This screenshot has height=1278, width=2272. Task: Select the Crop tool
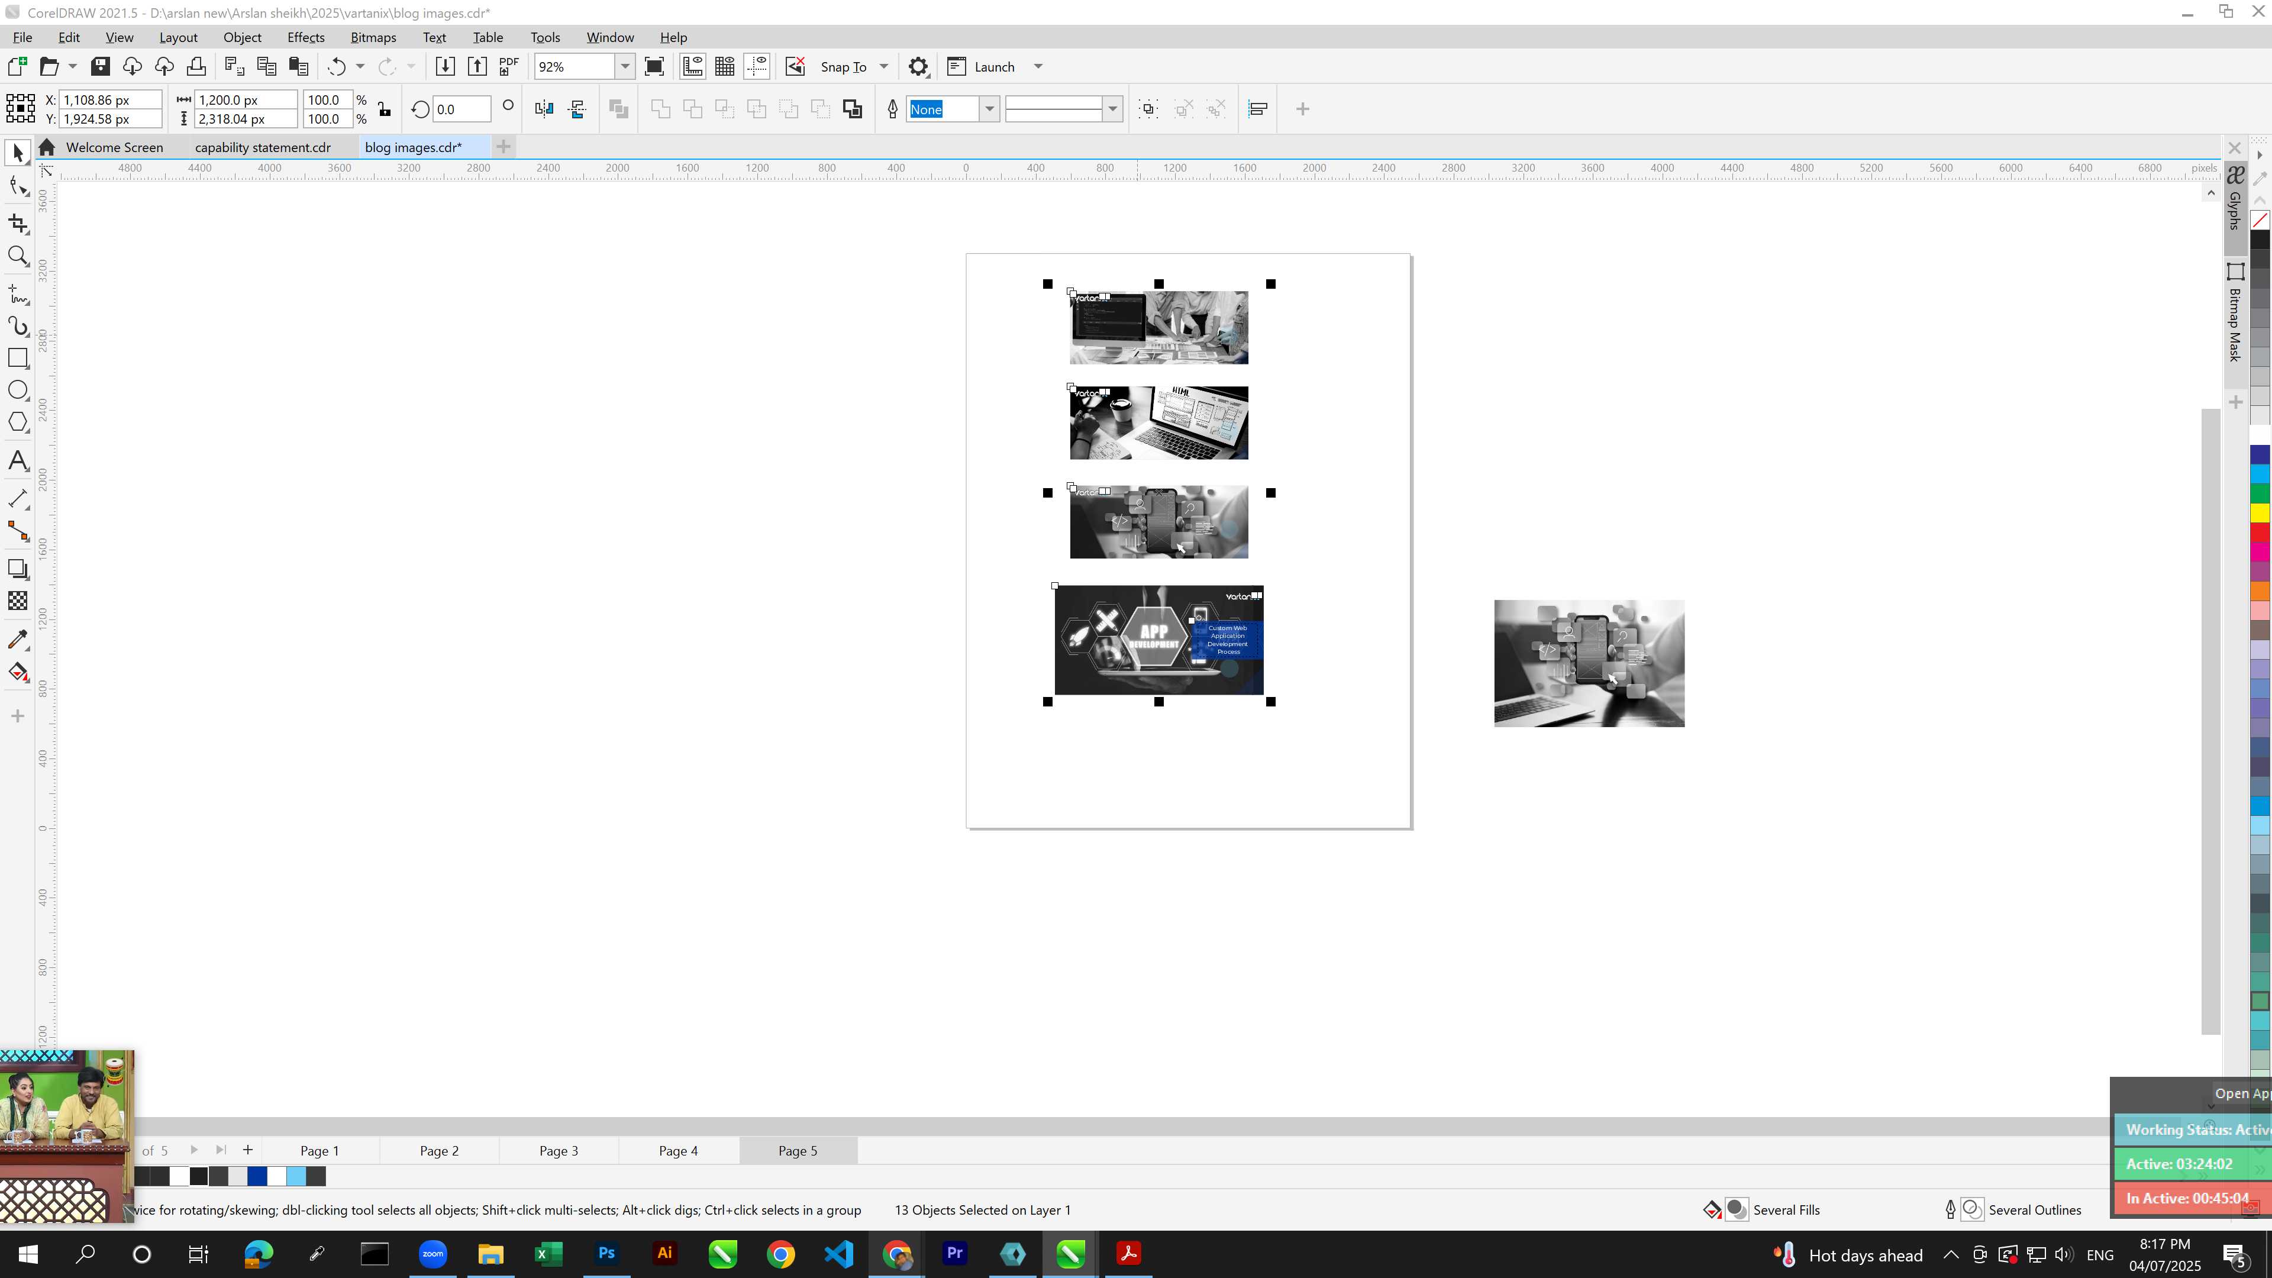tap(18, 224)
